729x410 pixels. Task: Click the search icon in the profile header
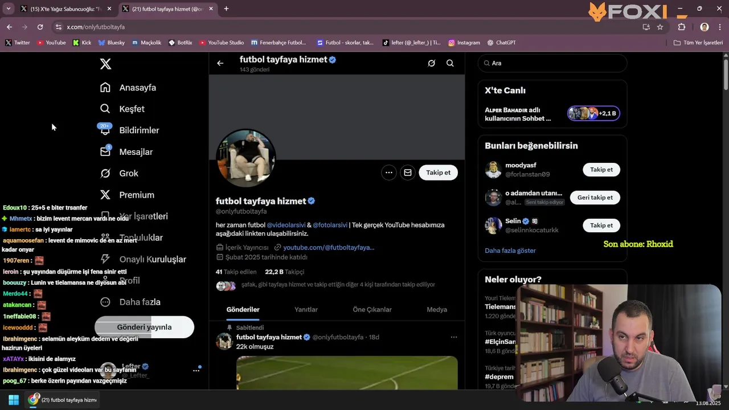[x=450, y=63]
